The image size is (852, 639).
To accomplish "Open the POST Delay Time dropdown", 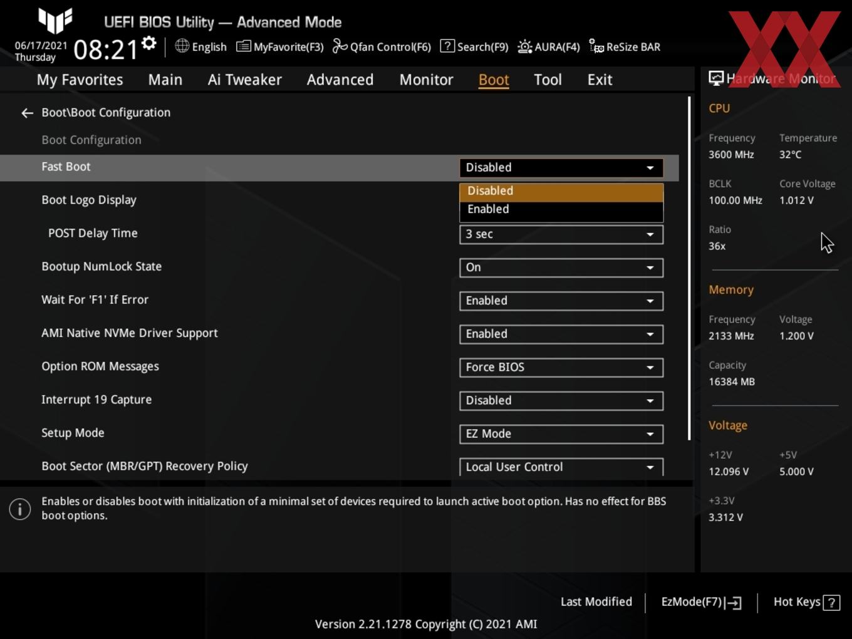I will coord(561,234).
